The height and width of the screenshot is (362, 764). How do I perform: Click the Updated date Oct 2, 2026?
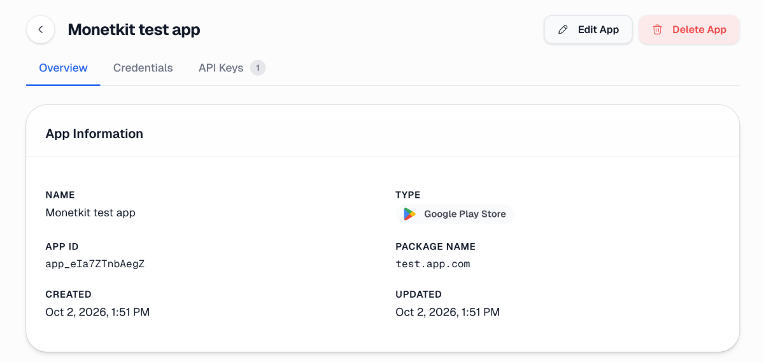(x=448, y=312)
